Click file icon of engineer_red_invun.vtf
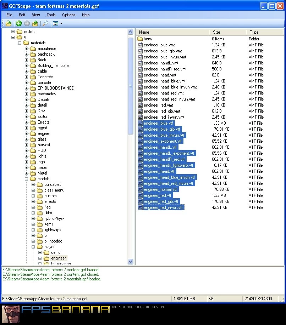Screen dimensions: 286x325 click(140, 207)
